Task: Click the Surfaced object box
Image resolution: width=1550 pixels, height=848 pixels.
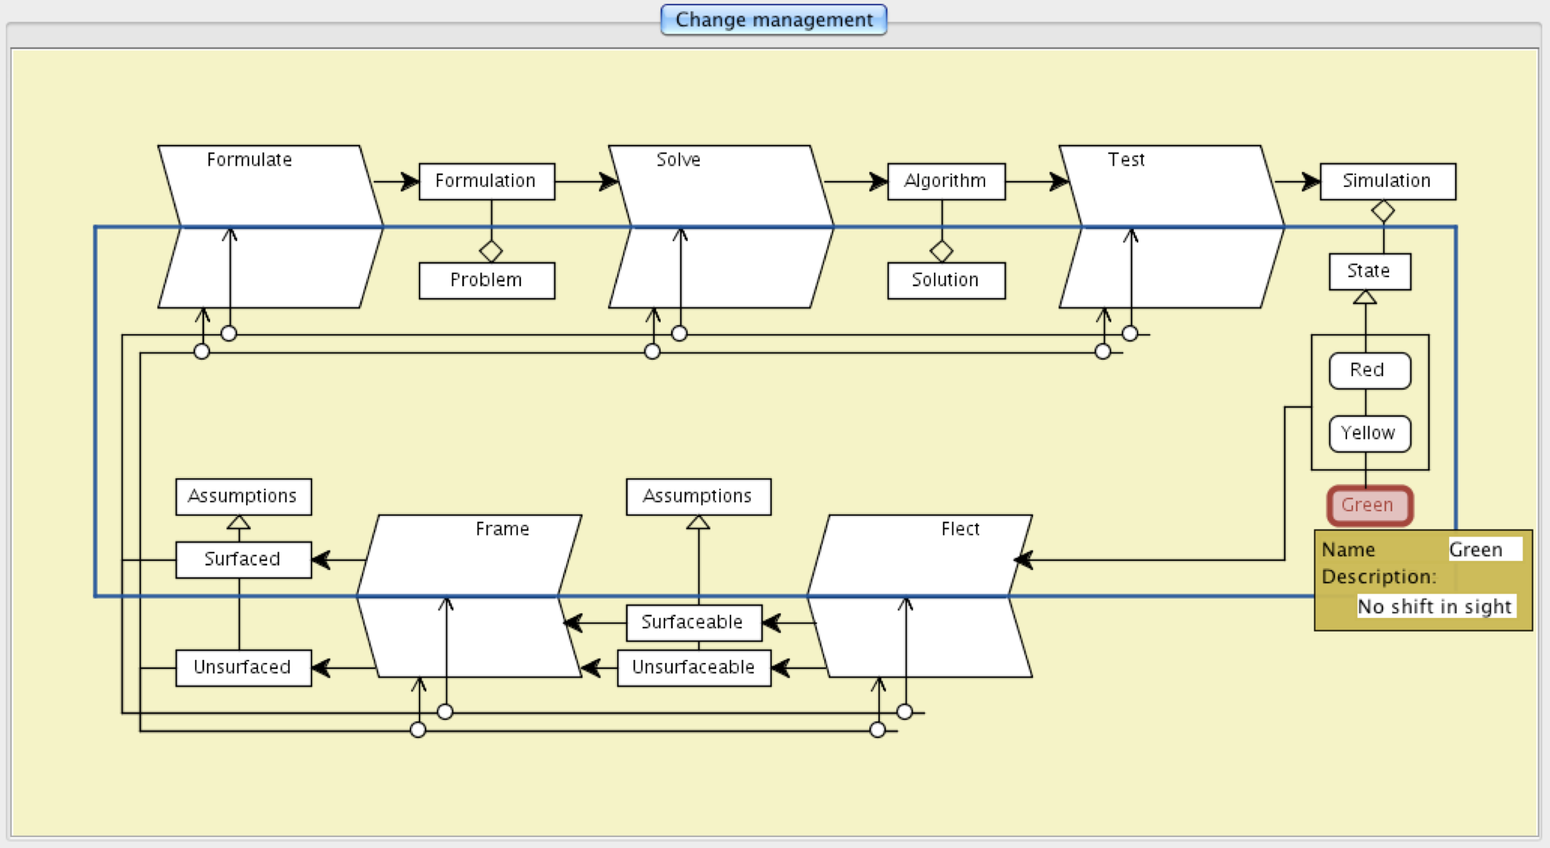Action: click(243, 560)
